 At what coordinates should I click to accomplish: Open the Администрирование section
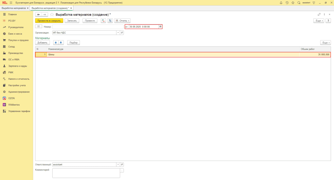(19, 92)
